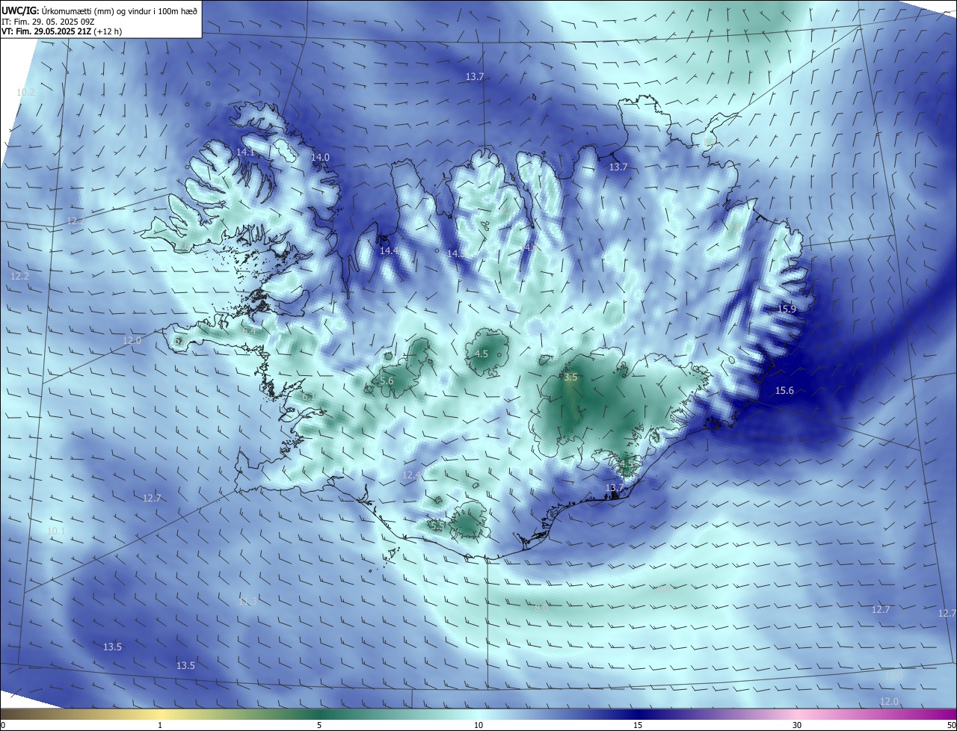
Task: Select tick label 5 on the color scale
Action: click(319, 725)
